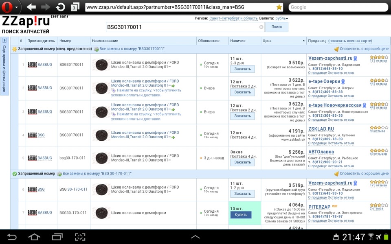Image resolution: width=391 pixels, height=244 pixels.
Task: Tap the Android home button
Action: (x=34, y=237)
